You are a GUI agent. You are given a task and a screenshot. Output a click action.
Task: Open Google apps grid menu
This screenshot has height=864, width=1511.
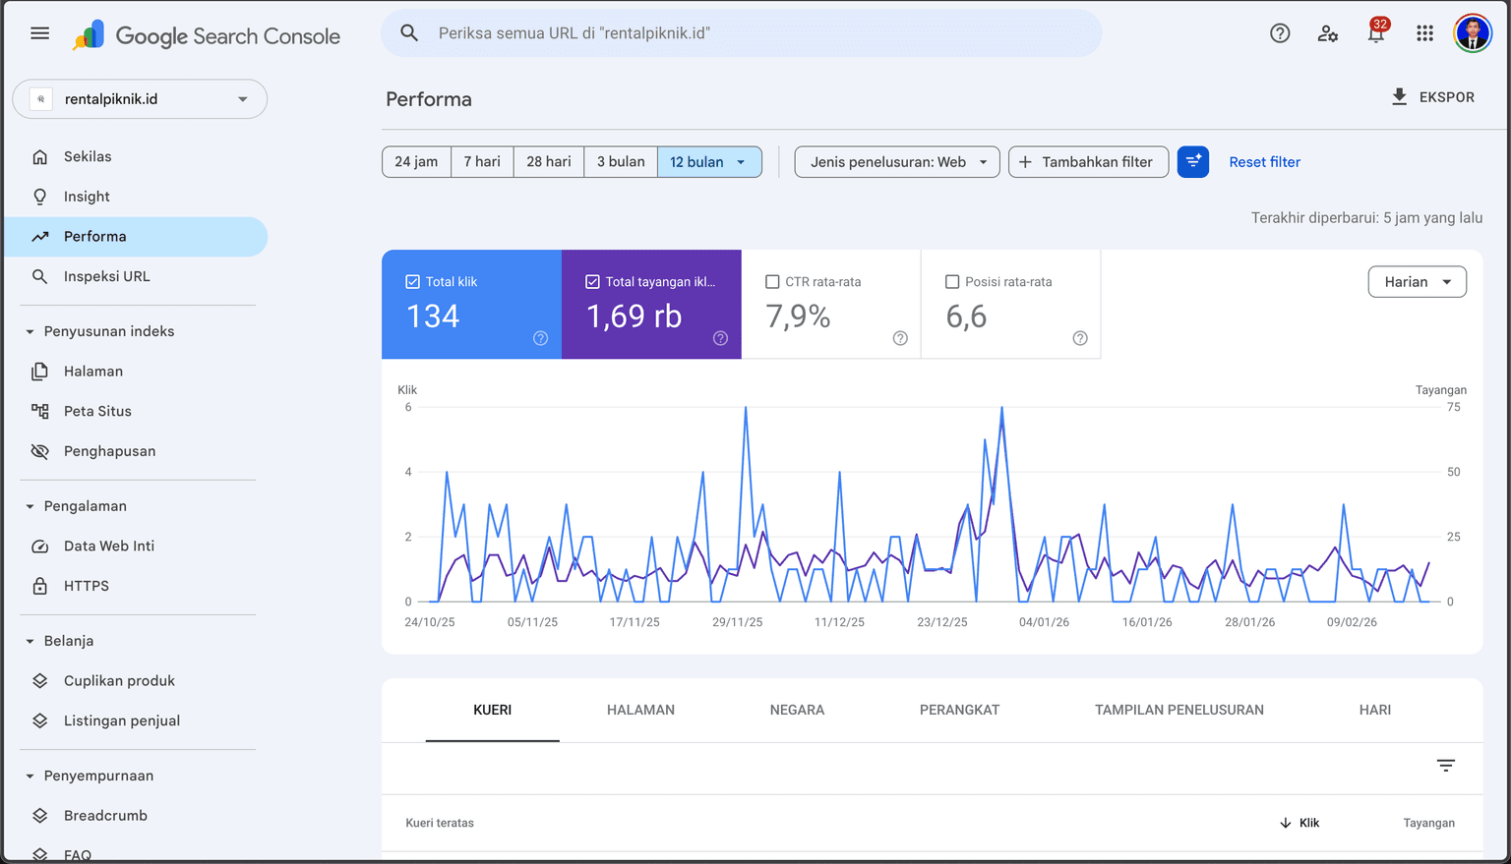click(1424, 32)
